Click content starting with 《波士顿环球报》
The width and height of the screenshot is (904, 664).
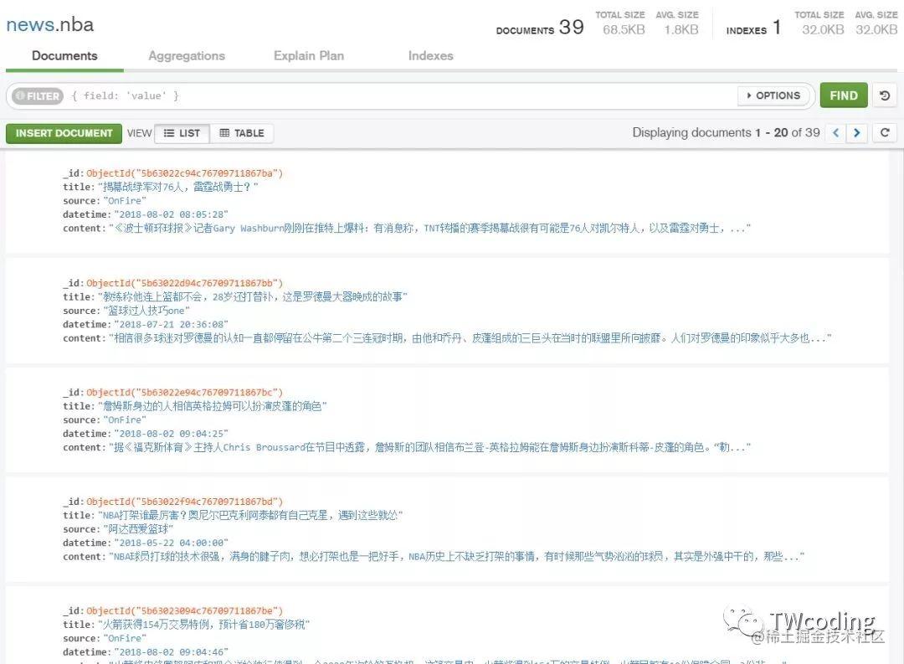(x=430, y=229)
